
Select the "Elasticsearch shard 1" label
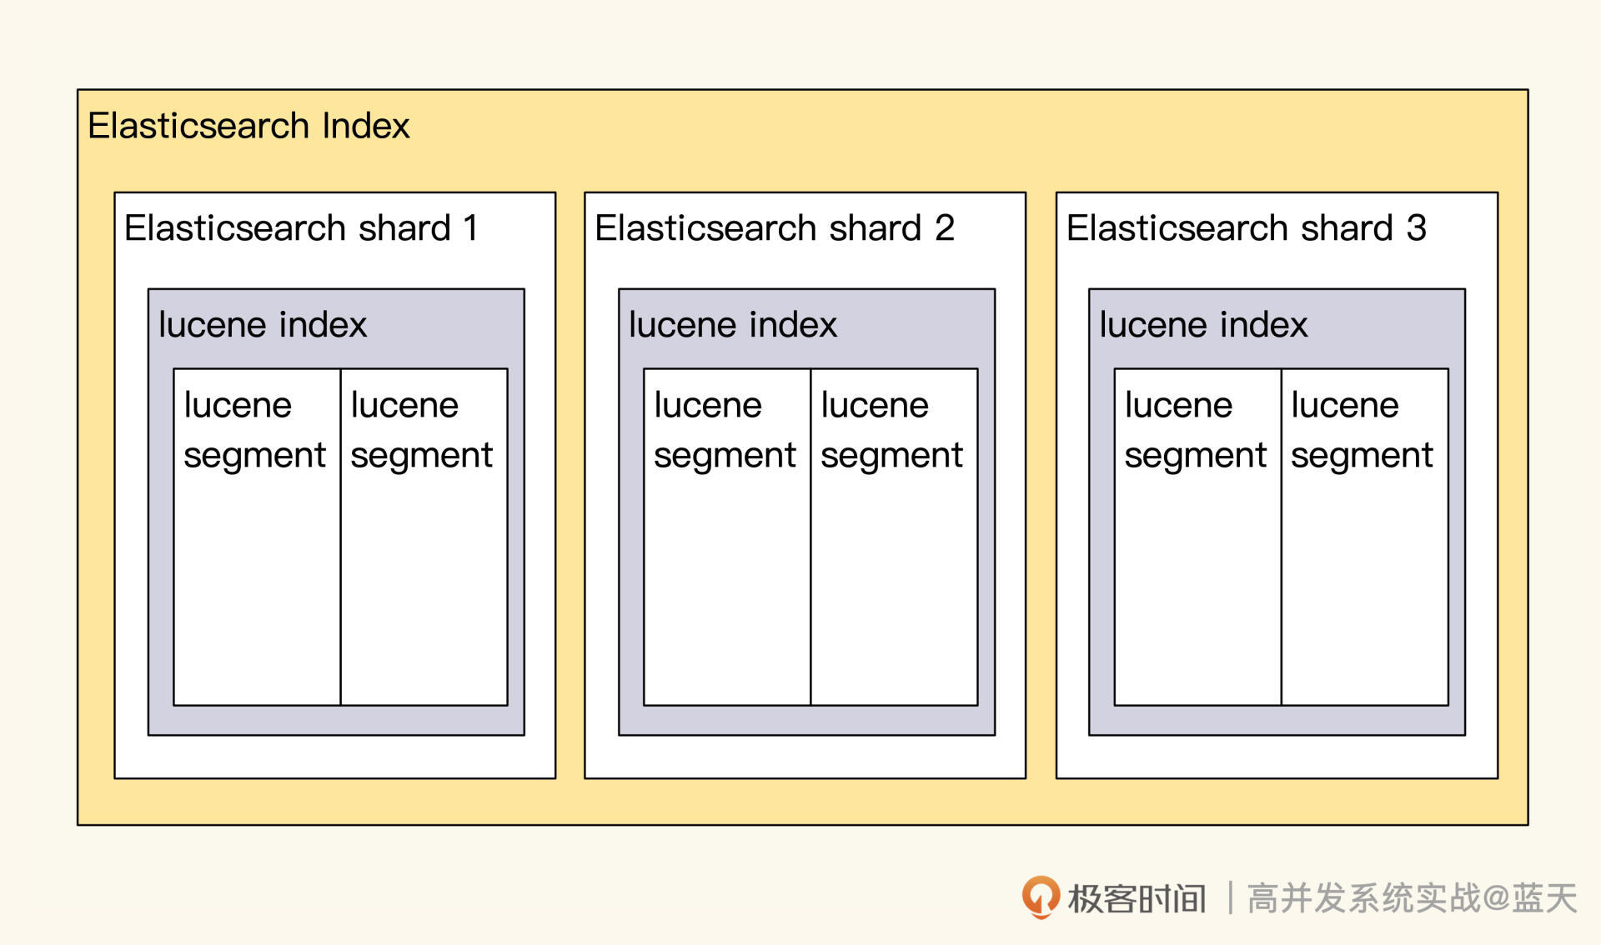point(301,227)
